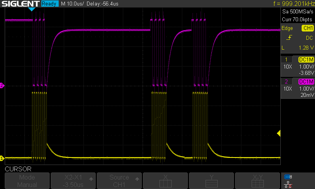315x189 pixels.
Task: Click the LAN network status icon
Action: point(288,184)
